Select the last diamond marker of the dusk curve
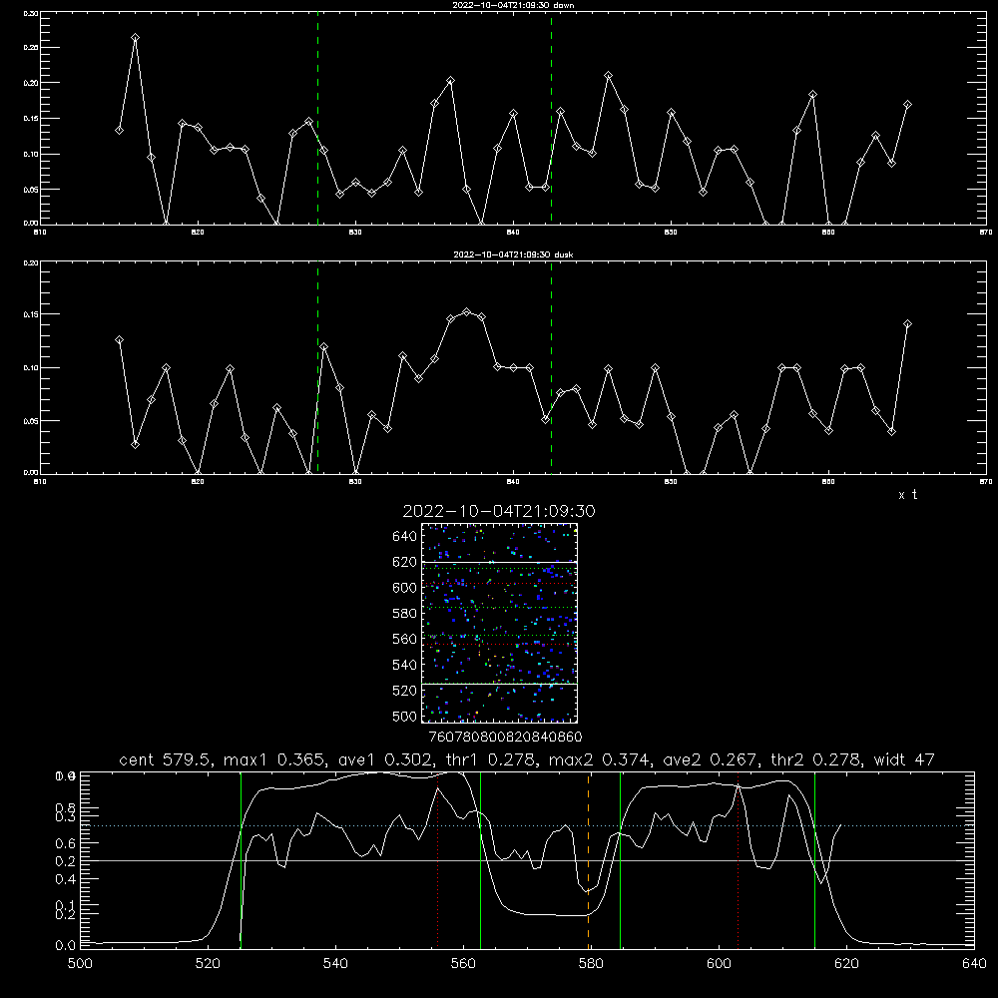 (907, 324)
